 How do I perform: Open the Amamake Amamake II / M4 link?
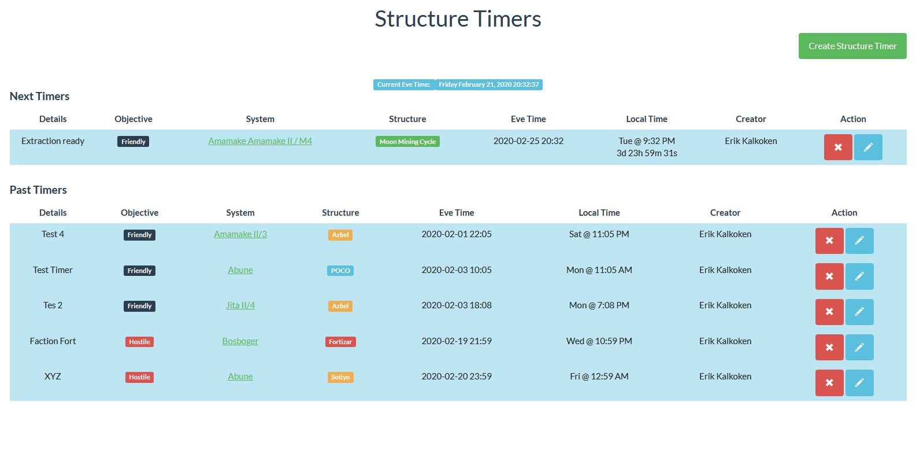(x=260, y=141)
